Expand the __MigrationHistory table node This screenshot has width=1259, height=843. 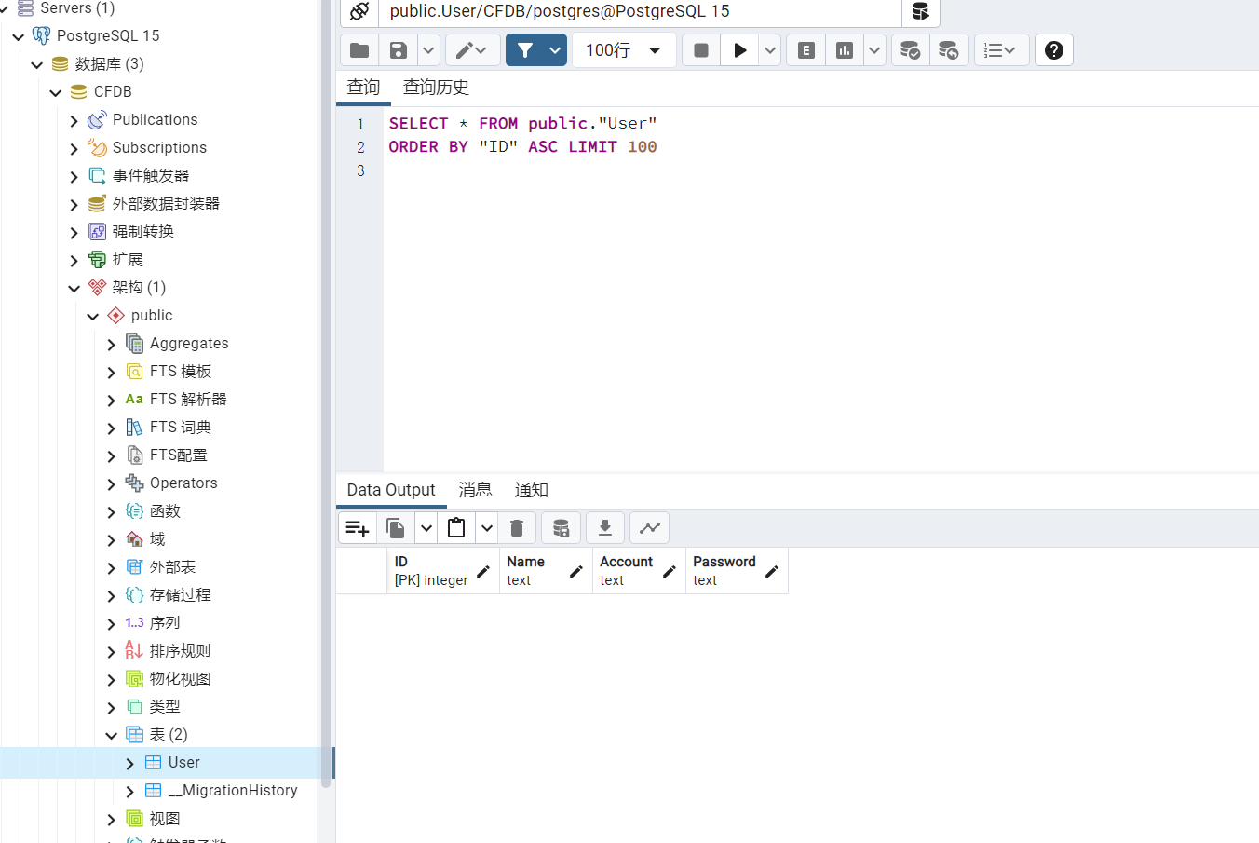click(130, 791)
